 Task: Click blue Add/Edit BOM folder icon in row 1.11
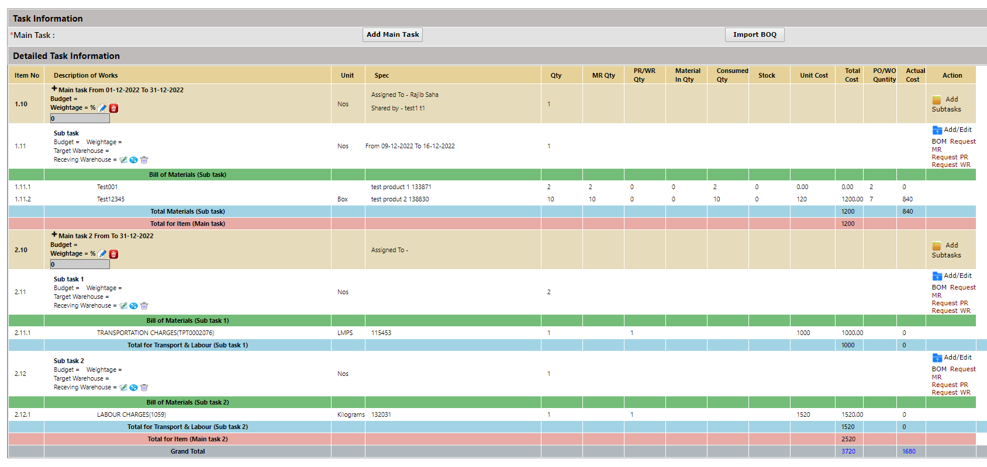937,130
